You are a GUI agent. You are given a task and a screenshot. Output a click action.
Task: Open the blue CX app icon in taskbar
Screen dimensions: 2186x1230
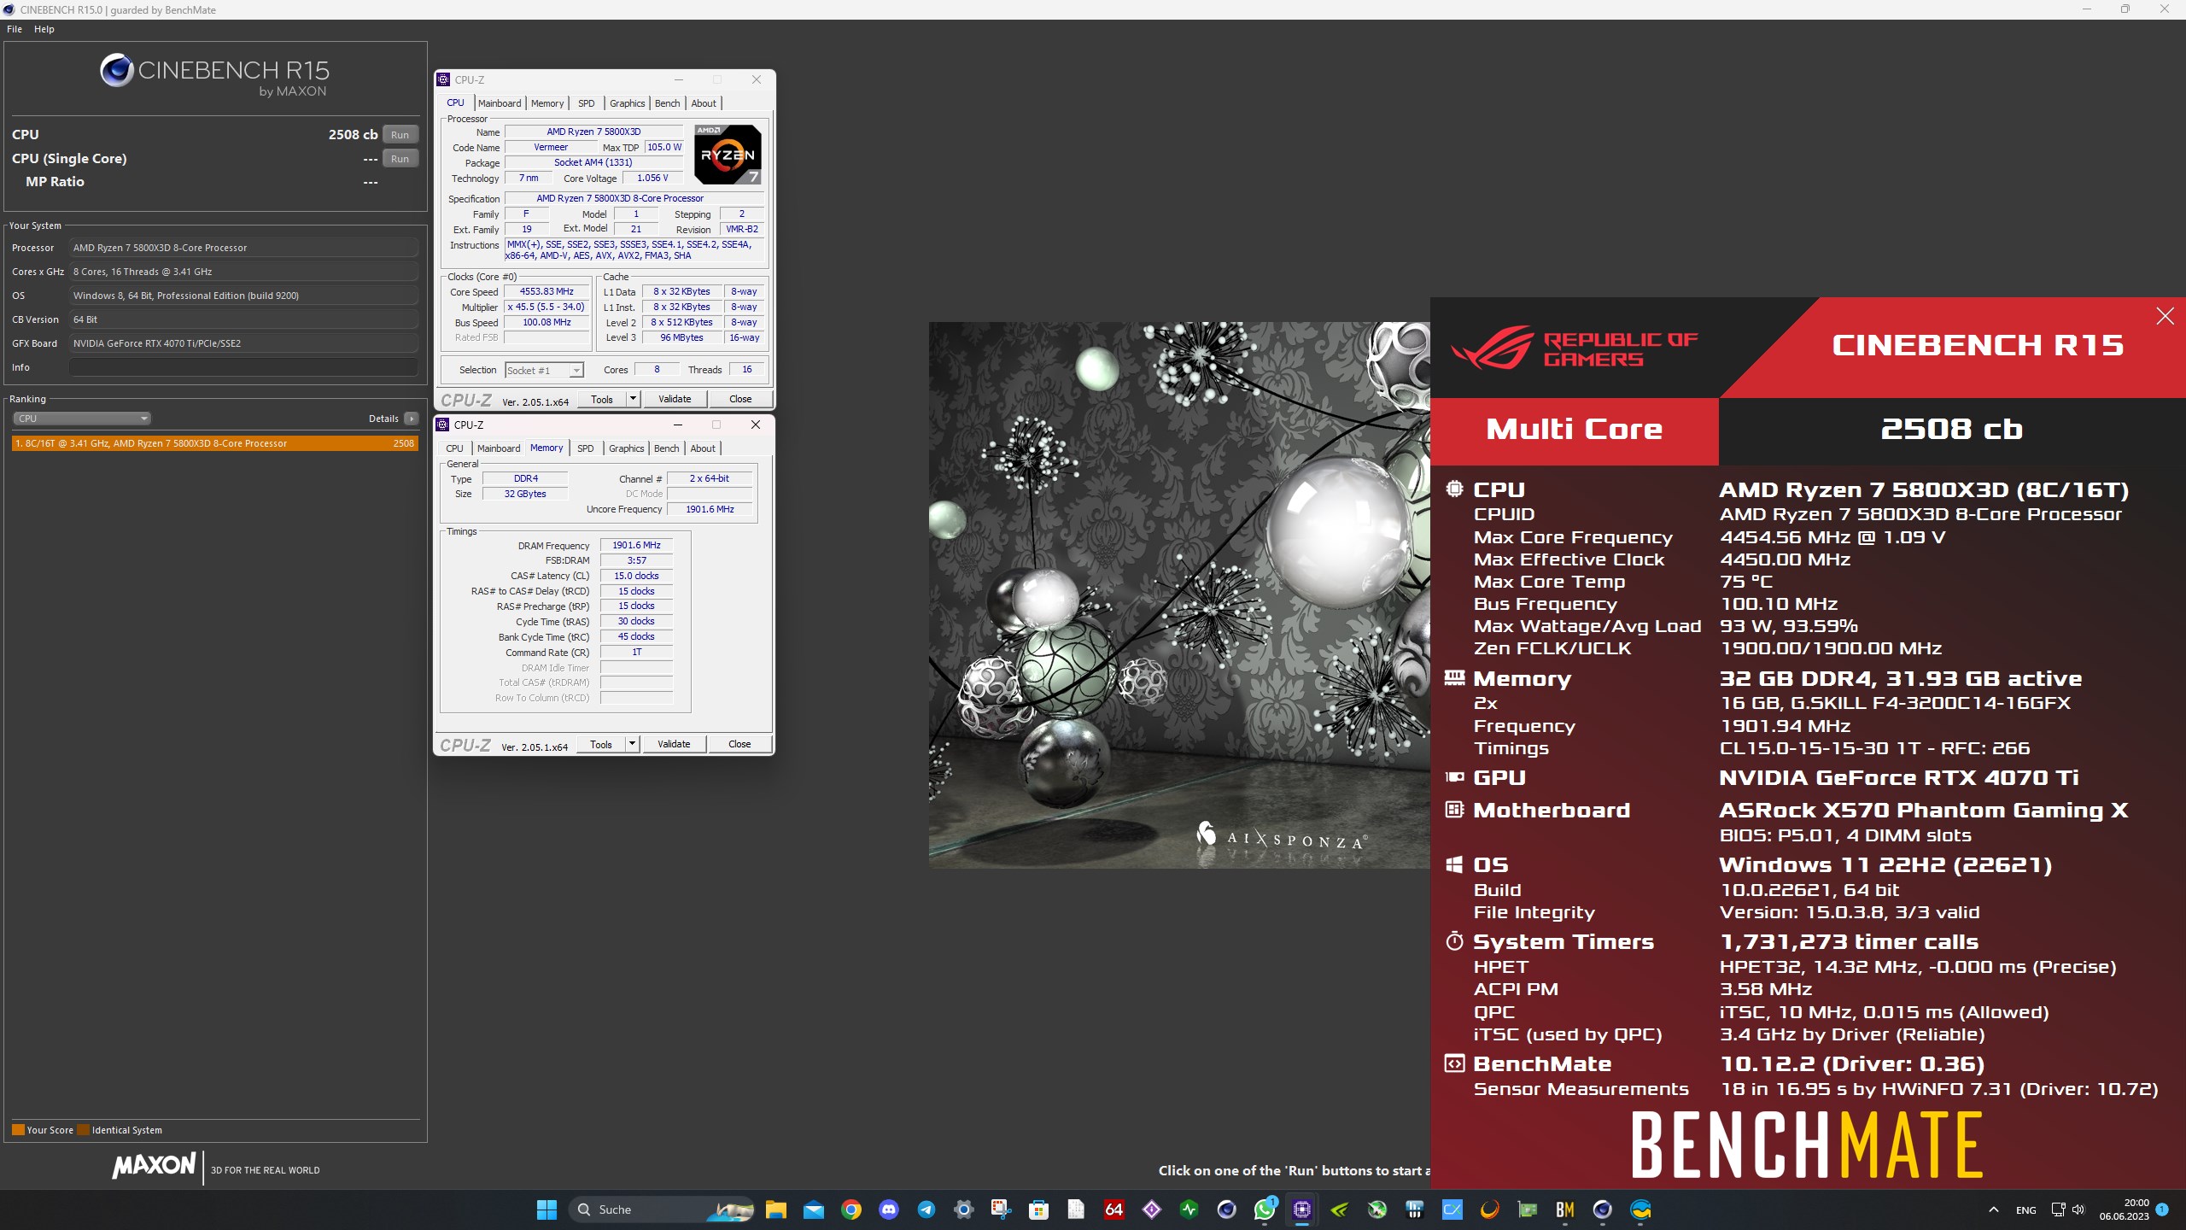1452,1209
